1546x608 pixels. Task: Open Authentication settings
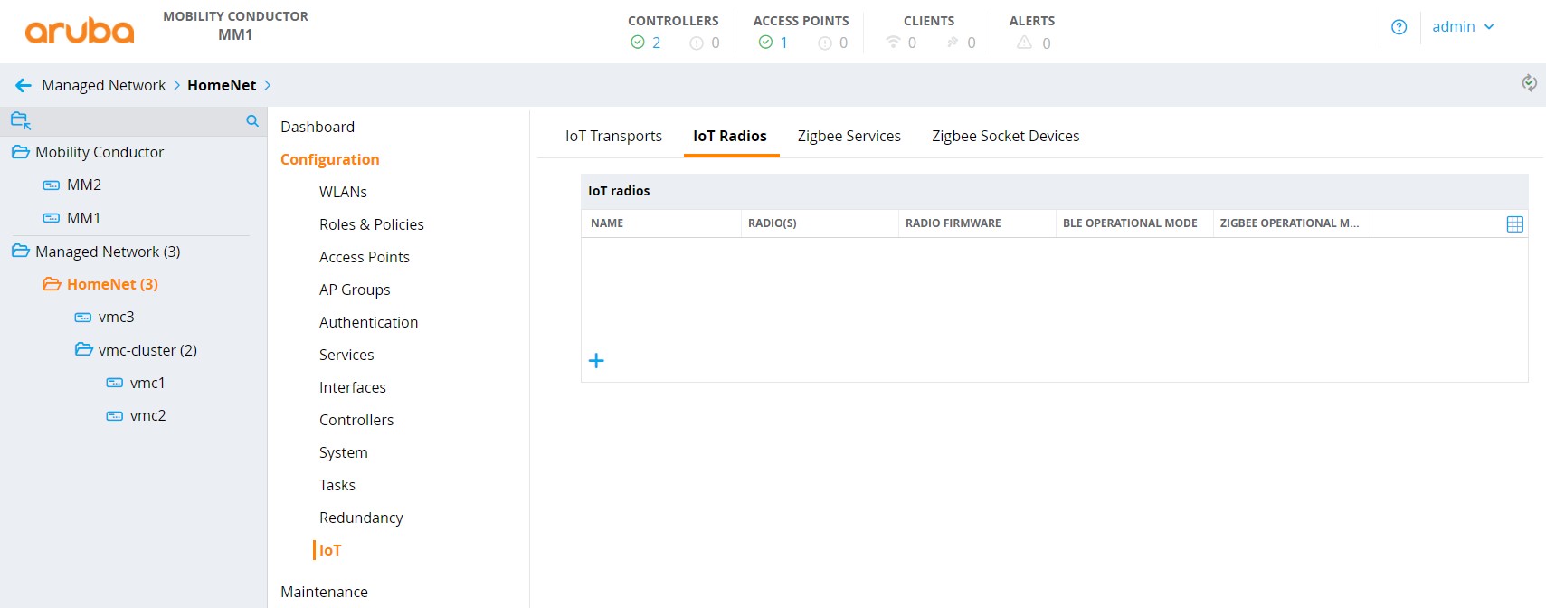(368, 322)
